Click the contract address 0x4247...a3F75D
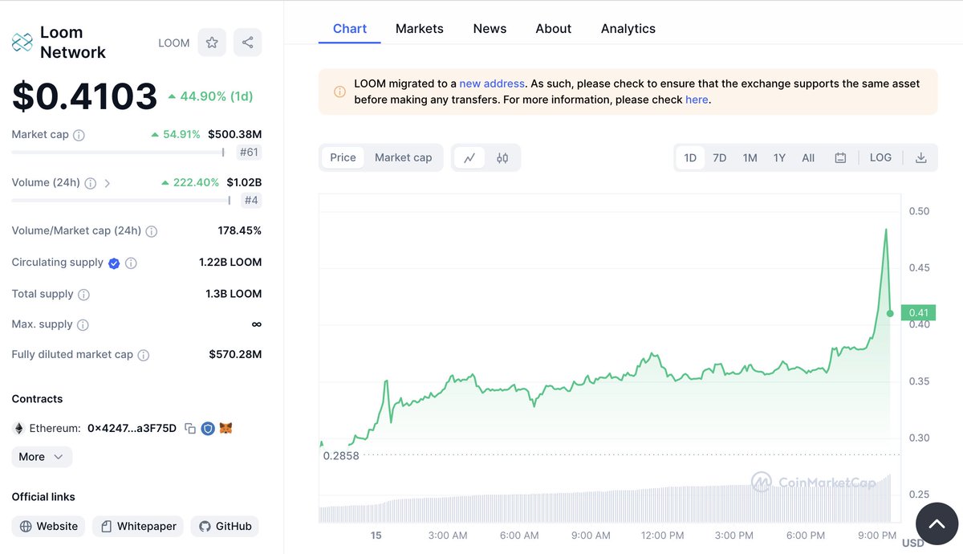The image size is (963, 554). (132, 429)
